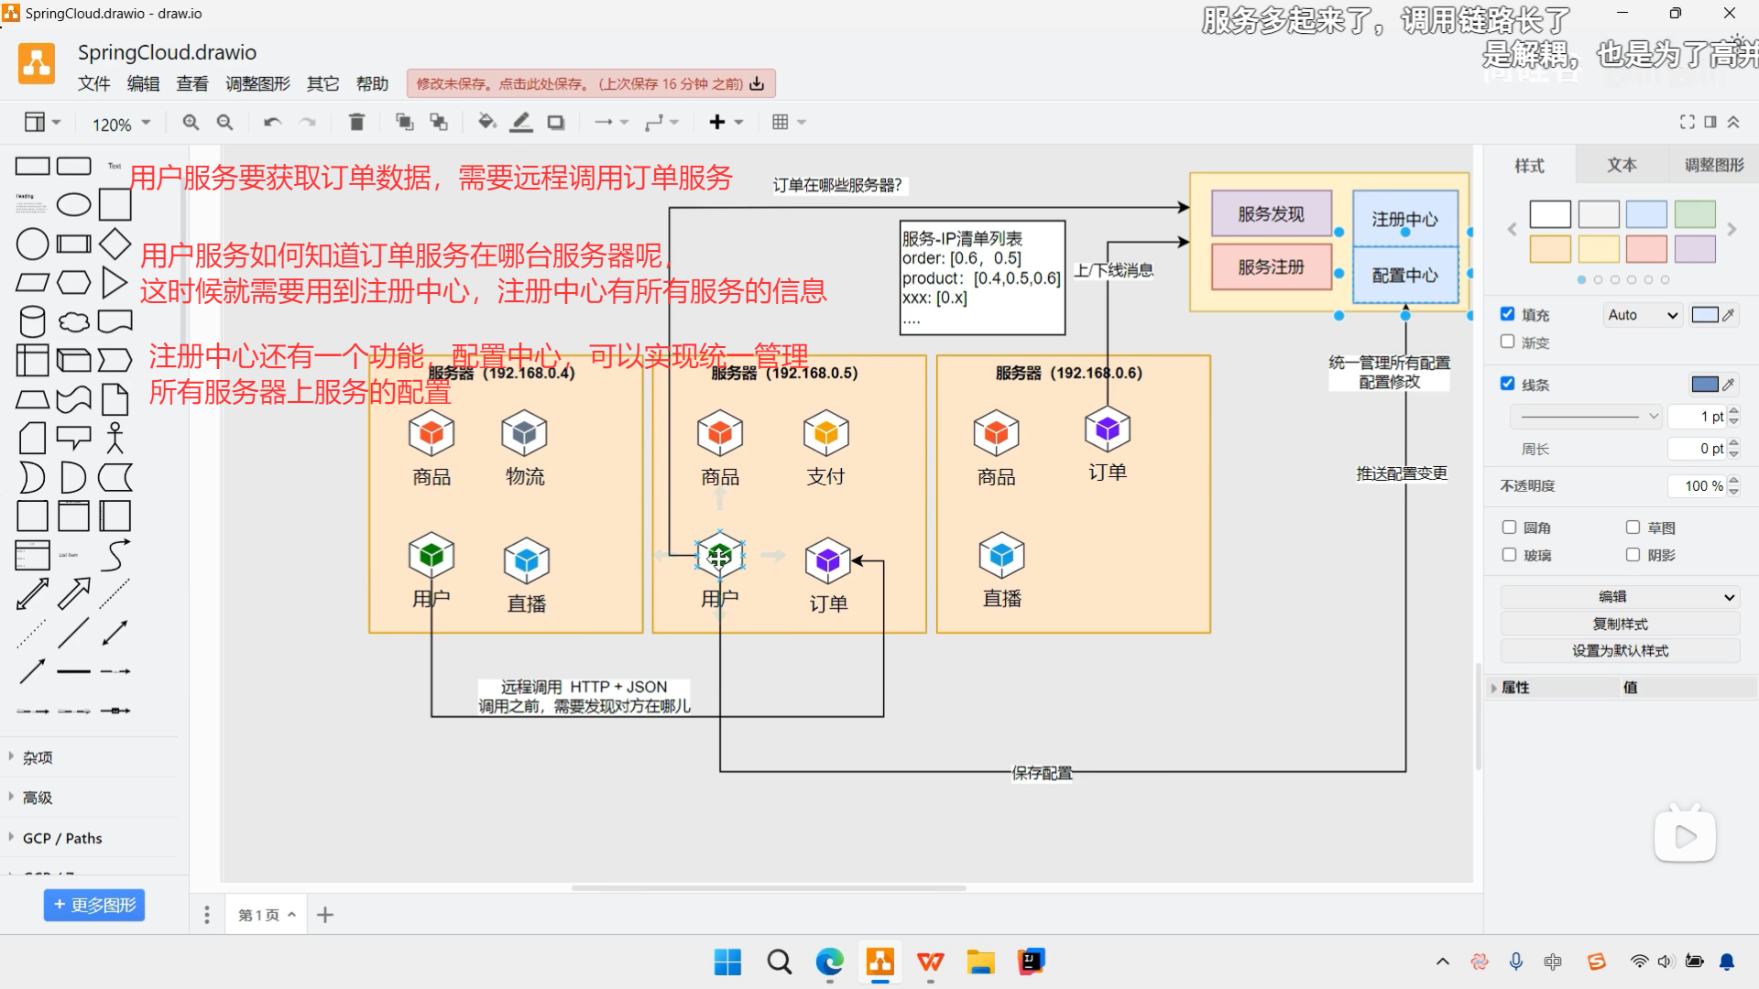Open the 帮助 menu
Screen dimensions: 1759x989
(x=372, y=83)
